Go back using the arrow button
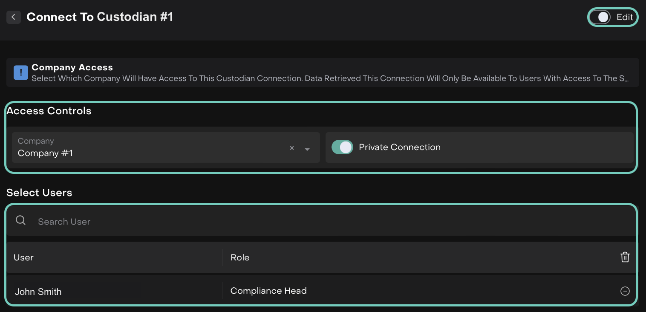Viewport: 646px width, 312px height. tap(14, 17)
